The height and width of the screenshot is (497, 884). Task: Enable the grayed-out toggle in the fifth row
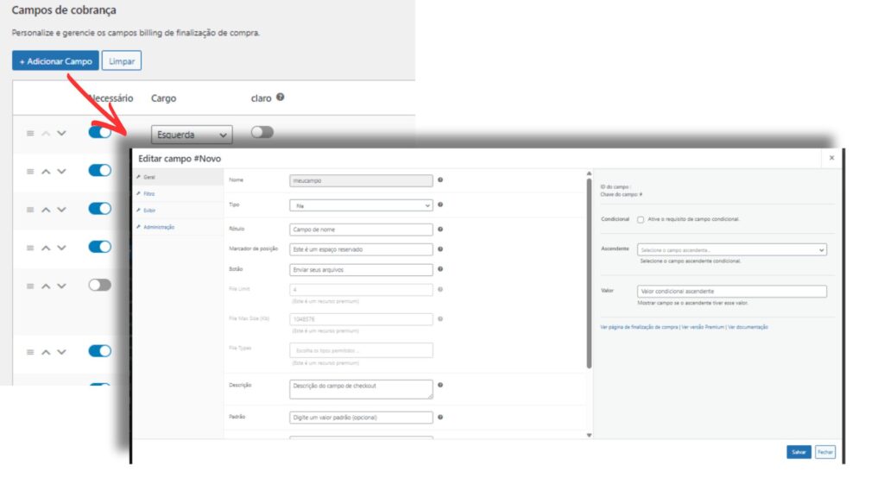[98, 284]
